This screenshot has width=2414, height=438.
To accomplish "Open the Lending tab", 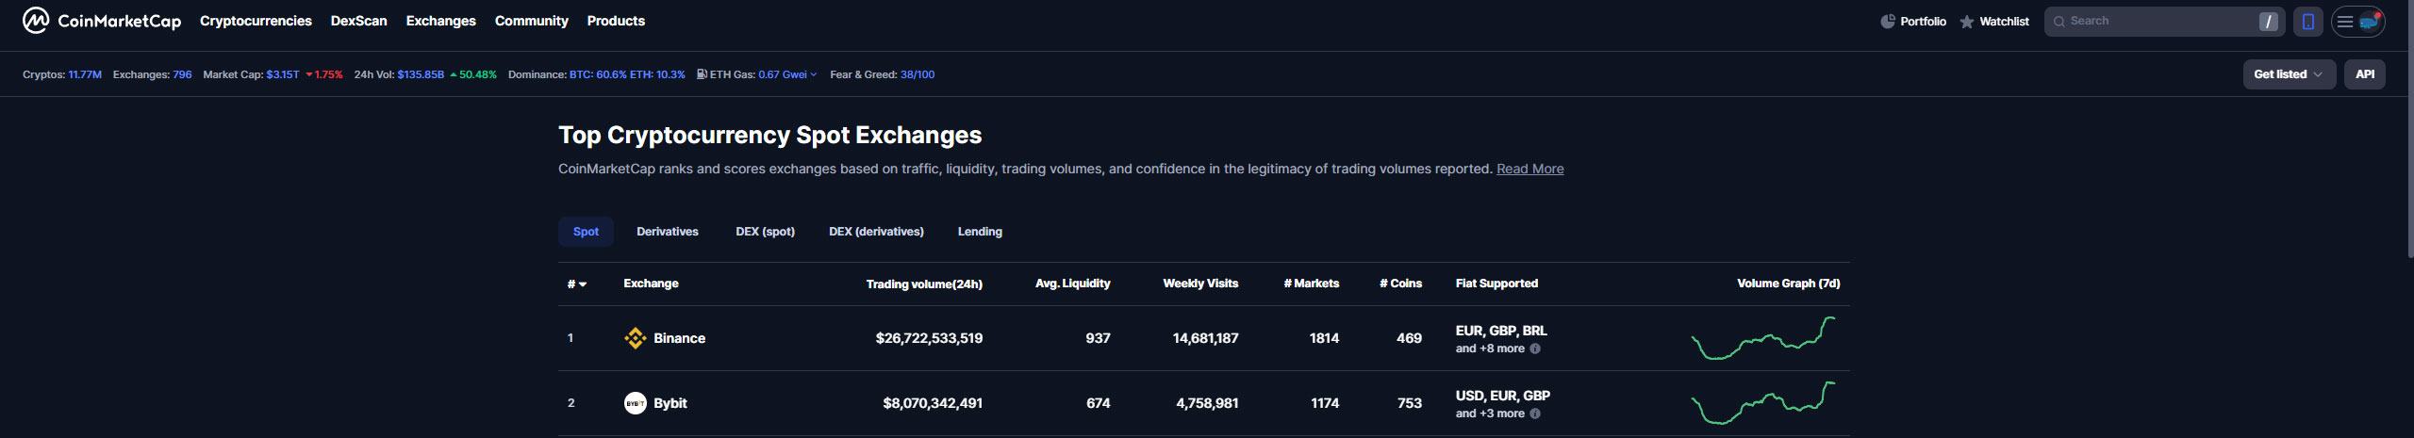I will [x=979, y=232].
